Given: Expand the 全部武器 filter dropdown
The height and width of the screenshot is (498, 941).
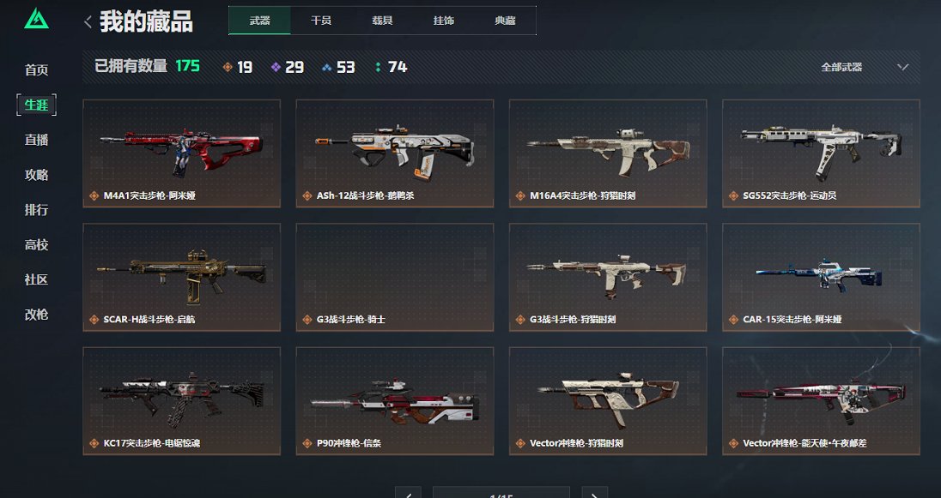Looking at the screenshot, I should click(865, 67).
